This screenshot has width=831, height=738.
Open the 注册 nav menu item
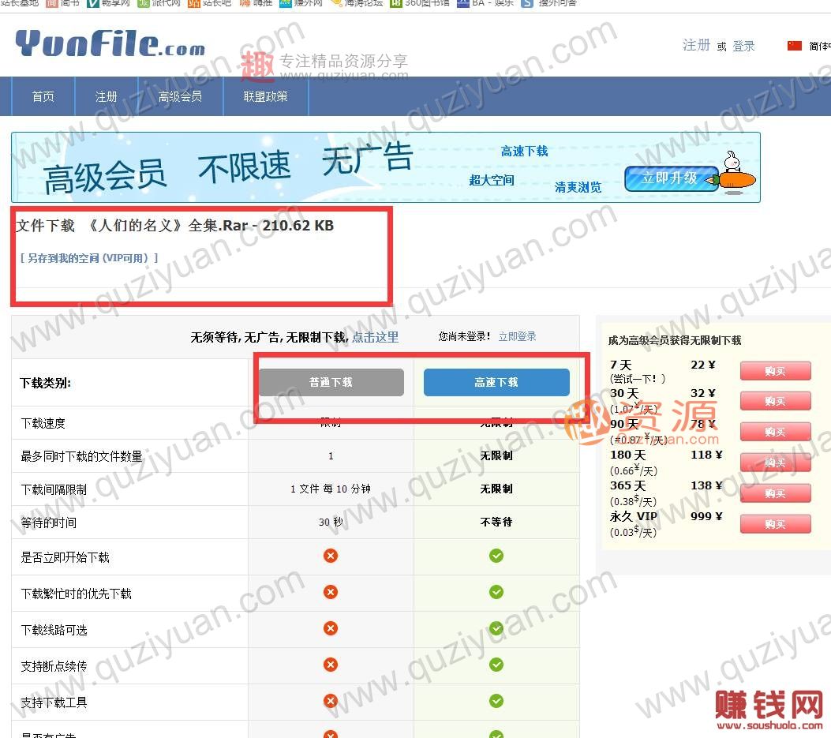106,96
